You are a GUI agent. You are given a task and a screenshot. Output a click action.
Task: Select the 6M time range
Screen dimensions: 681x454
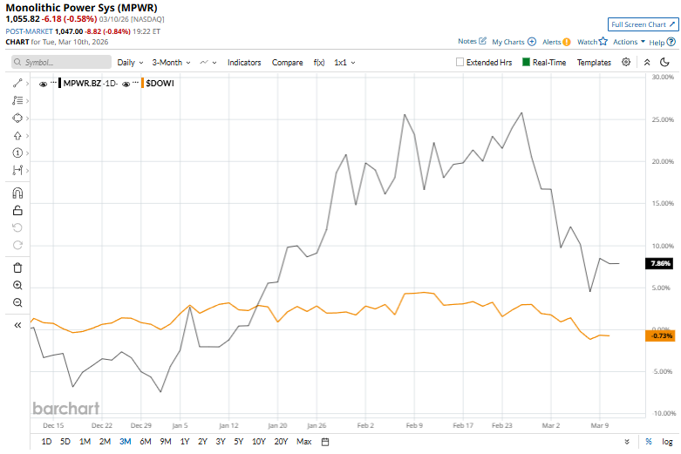tap(145, 442)
